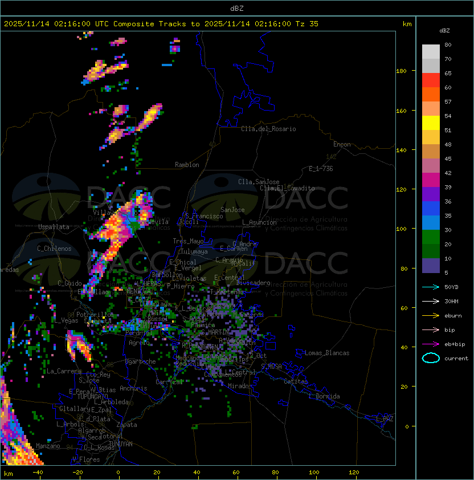
Task: Click the C_Guido map label
Action: (70, 283)
